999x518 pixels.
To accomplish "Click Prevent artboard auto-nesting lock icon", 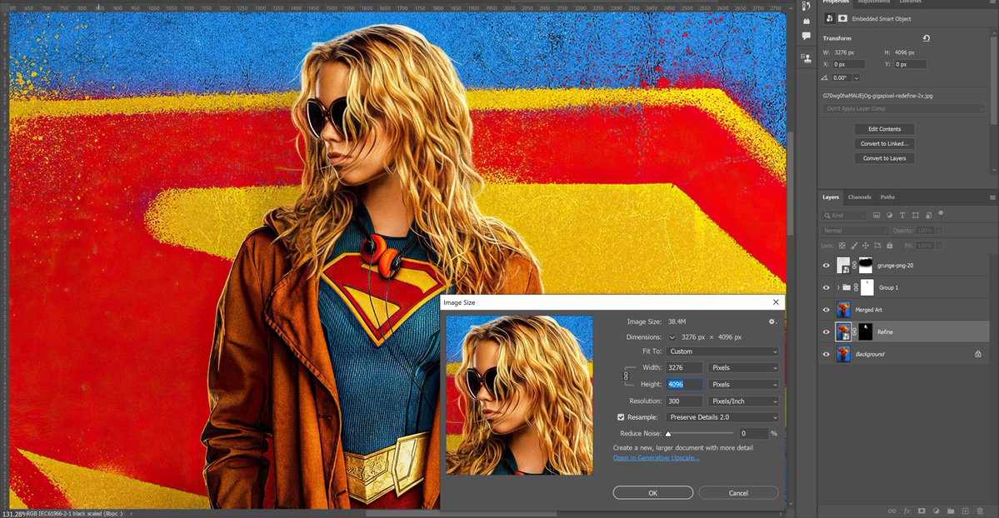I will [x=877, y=246].
